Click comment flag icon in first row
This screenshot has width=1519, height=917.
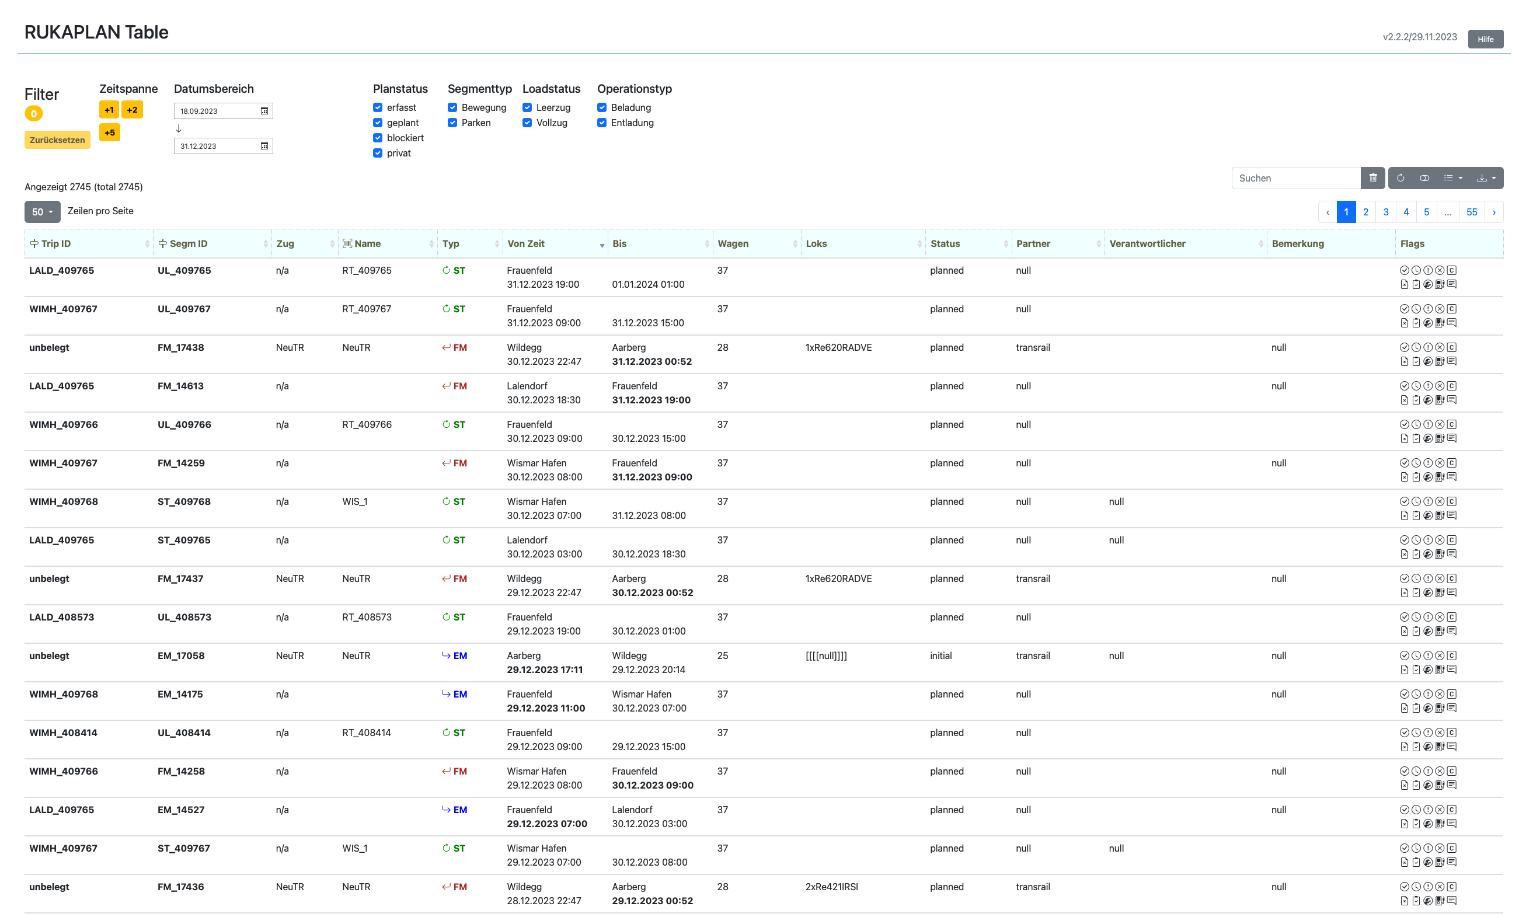click(1452, 285)
